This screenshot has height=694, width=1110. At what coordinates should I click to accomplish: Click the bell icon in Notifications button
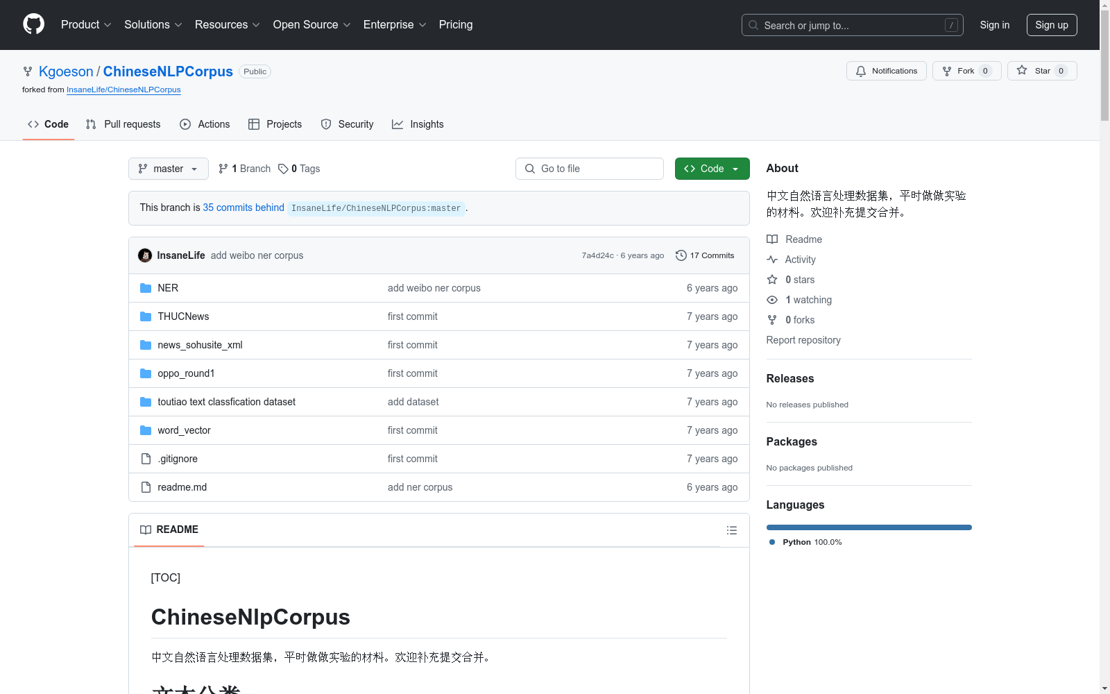pos(861,71)
